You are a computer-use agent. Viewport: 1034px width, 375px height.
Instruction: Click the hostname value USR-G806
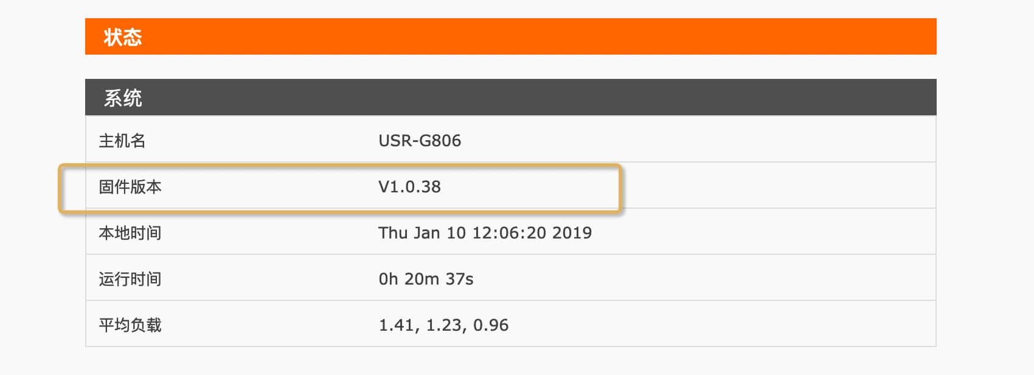click(x=420, y=141)
